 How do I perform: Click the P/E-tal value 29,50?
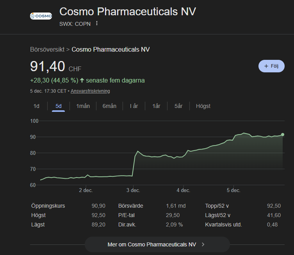click(173, 215)
